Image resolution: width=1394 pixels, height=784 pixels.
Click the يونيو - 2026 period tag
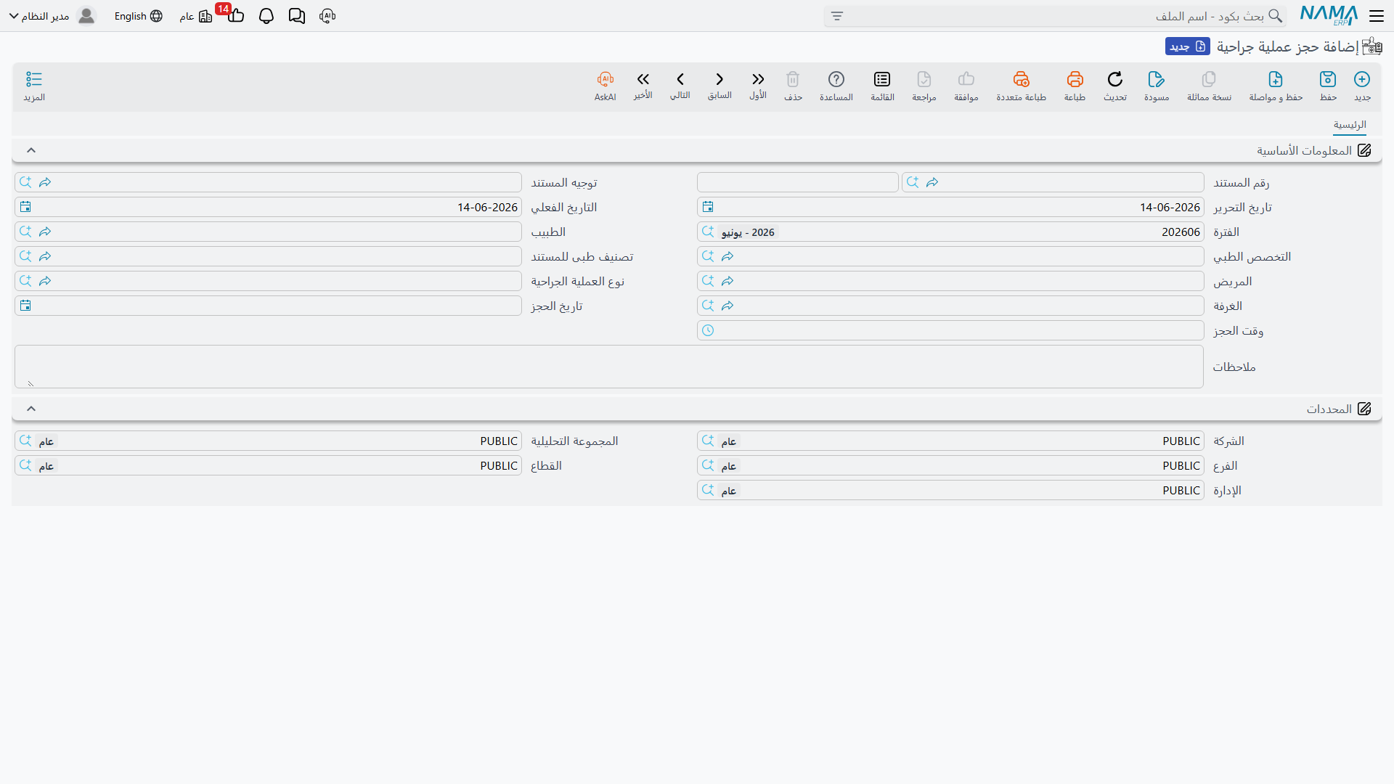(x=749, y=232)
